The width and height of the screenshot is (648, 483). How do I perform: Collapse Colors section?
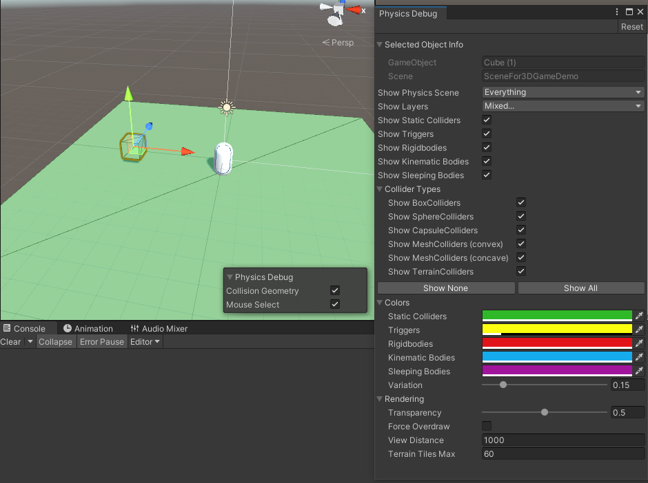[x=379, y=302]
